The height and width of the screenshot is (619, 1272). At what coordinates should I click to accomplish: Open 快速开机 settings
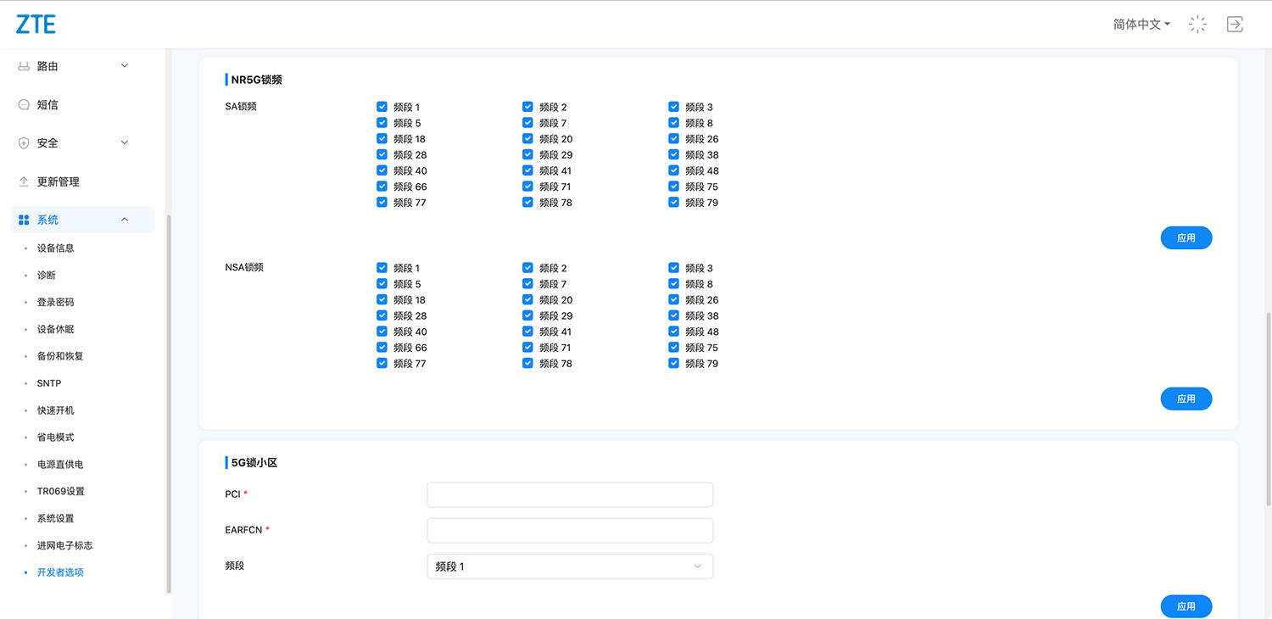pos(55,410)
